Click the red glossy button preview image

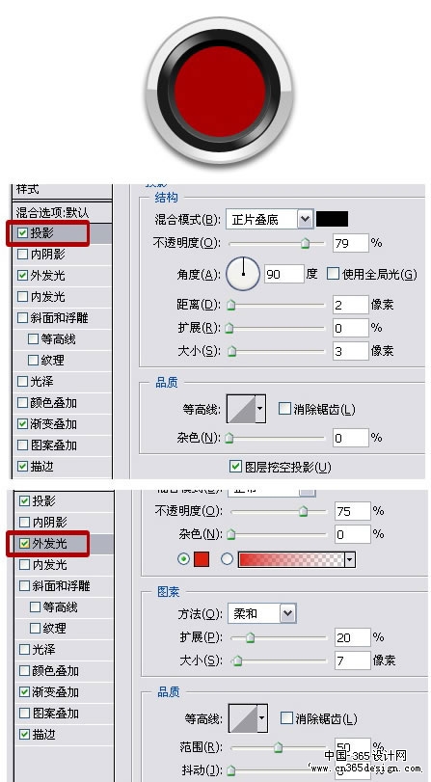[220, 93]
